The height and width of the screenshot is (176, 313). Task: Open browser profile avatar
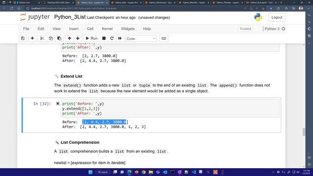click(301, 8)
